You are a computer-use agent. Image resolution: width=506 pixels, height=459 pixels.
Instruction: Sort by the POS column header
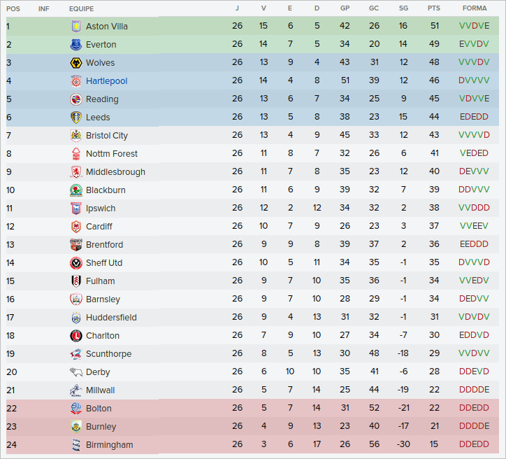click(13, 8)
